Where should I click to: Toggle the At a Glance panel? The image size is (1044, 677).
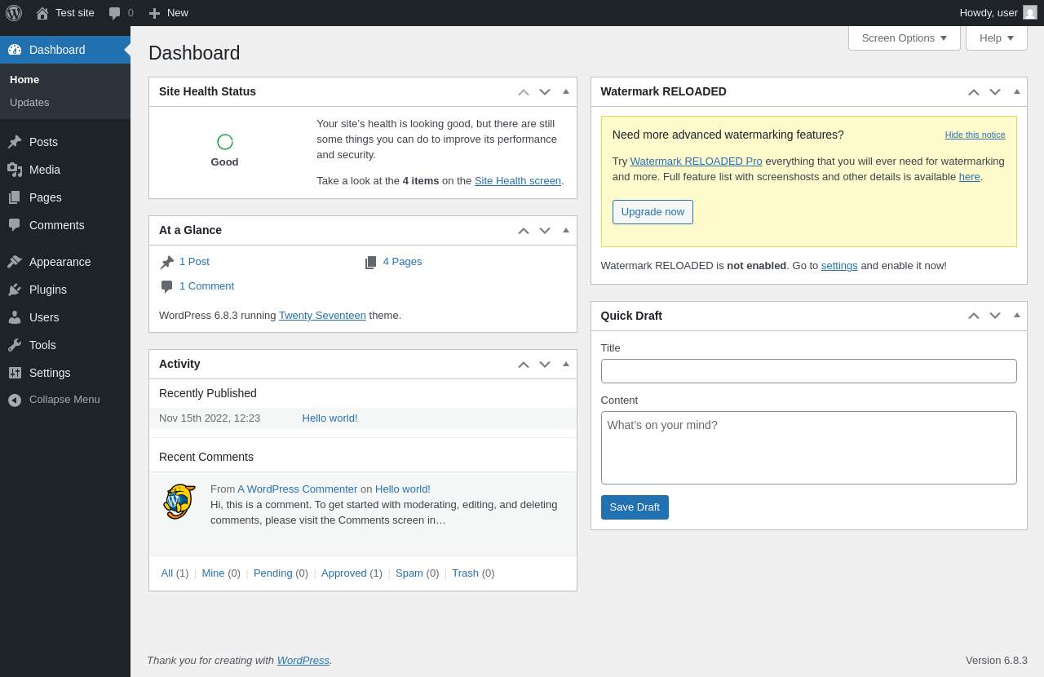[566, 230]
